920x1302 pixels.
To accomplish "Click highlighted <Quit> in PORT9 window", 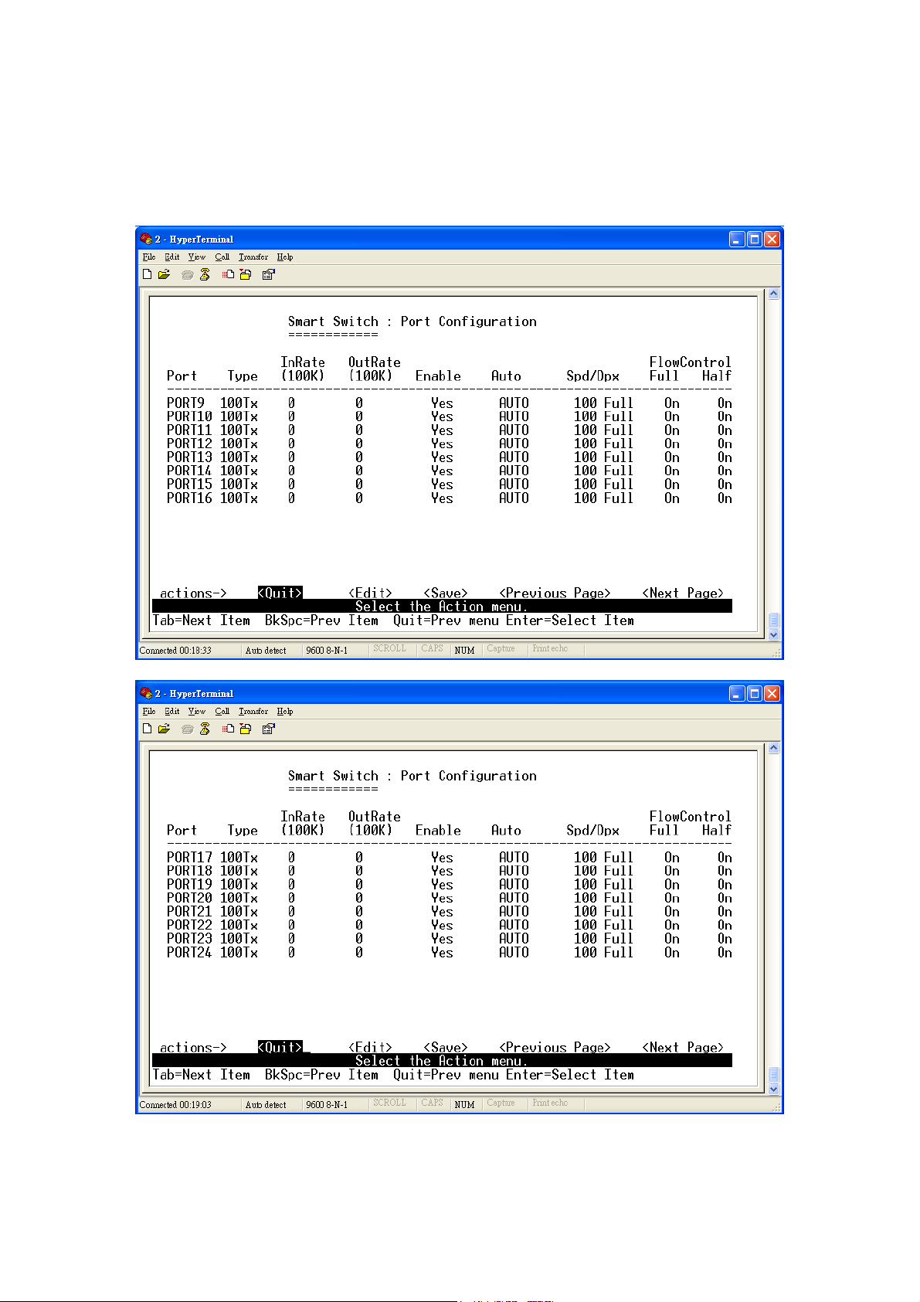I will click(280, 593).
